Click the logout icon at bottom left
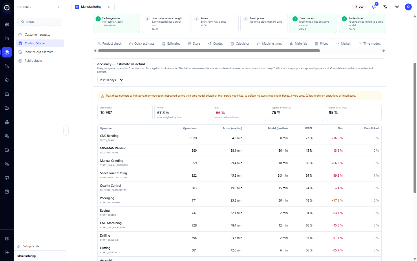The image size is (417, 261). (7, 253)
